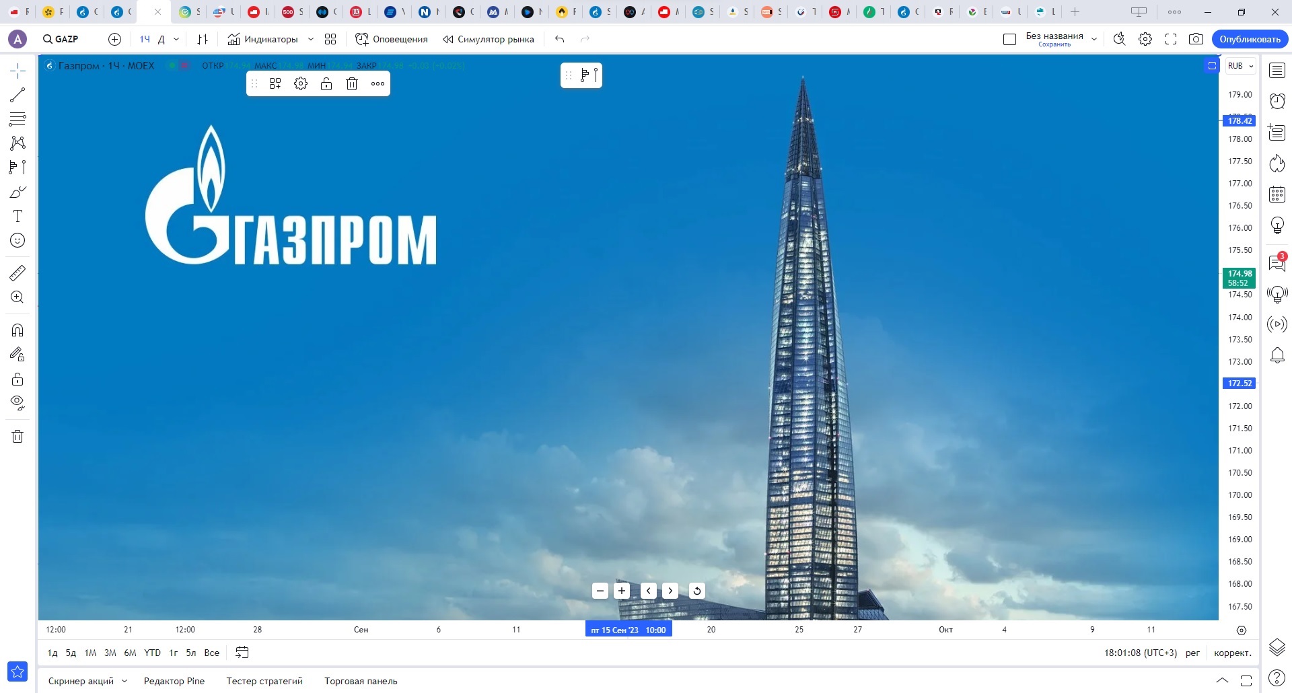
Task: Set the range to 1M
Action: (x=90, y=653)
